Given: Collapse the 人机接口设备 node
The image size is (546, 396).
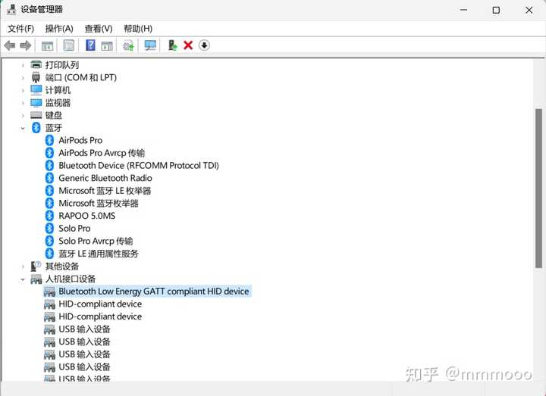Looking at the screenshot, I should point(23,279).
